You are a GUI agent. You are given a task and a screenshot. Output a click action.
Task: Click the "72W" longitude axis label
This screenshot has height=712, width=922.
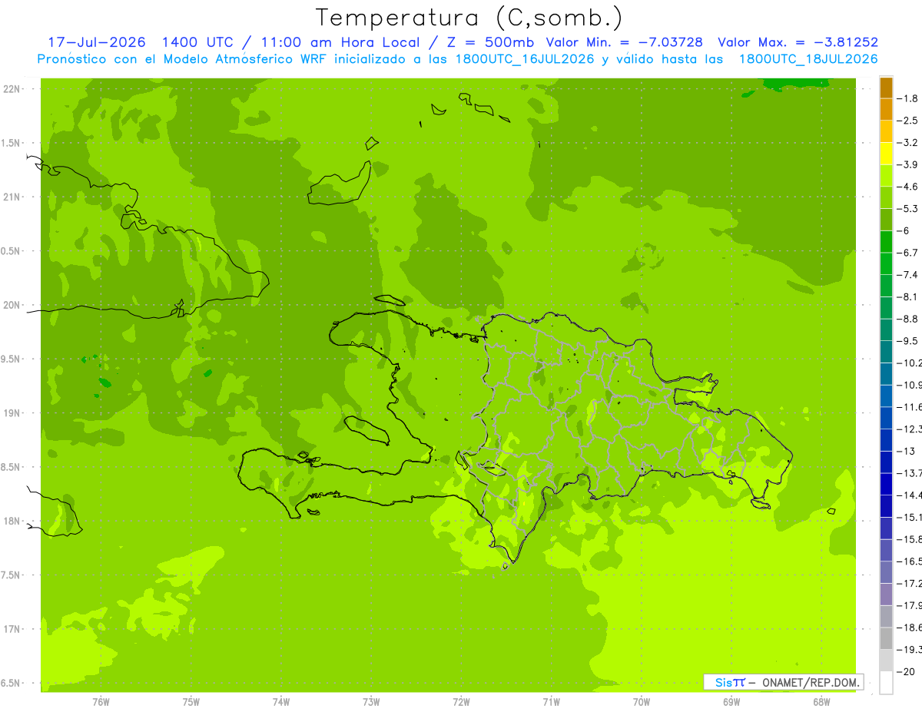click(461, 702)
